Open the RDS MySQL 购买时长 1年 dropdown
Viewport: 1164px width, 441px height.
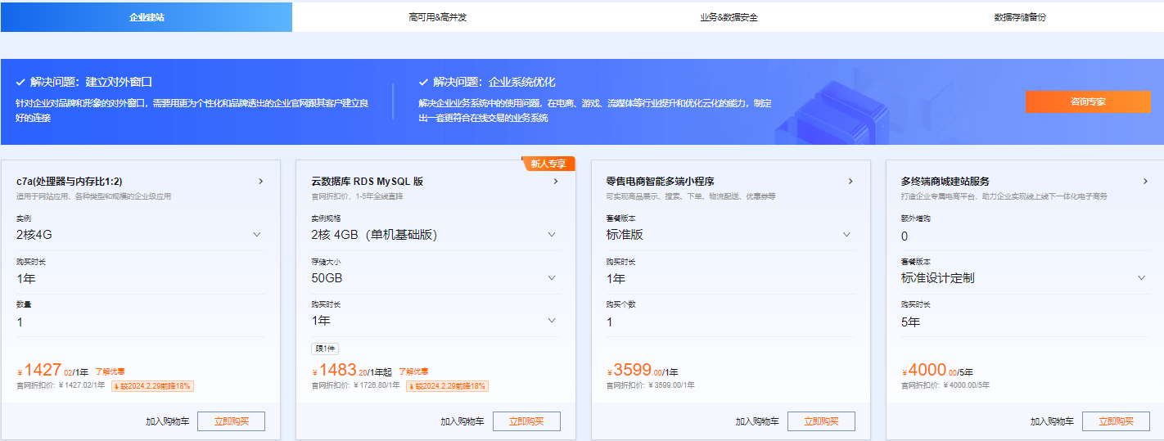pyautogui.click(x=435, y=321)
